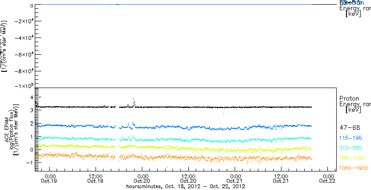Viewport: 371px width, 190px height.
Task: Click the 0:00 Oct.19 time axis label
Action: (x=50, y=178)
